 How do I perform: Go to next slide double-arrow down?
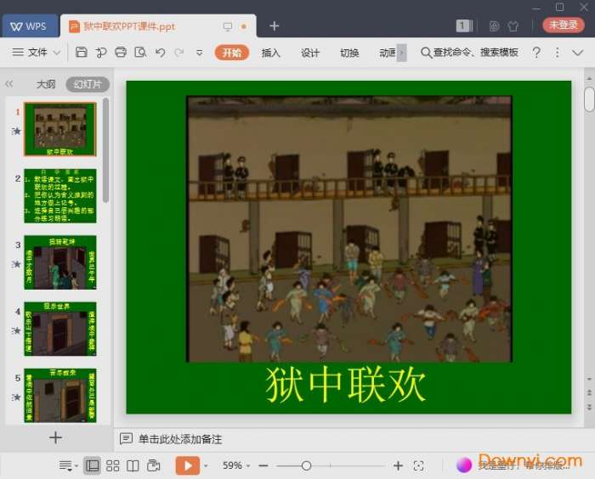point(589,407)
